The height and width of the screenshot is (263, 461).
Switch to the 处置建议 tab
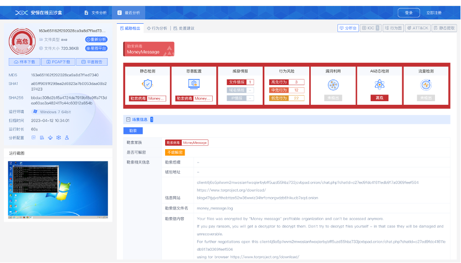[x=183, y=28]
